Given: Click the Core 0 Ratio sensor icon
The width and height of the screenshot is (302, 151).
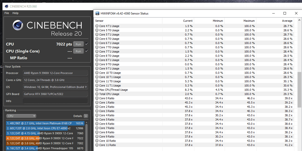Looking at the screenshot, I should [x=97, y=98].
